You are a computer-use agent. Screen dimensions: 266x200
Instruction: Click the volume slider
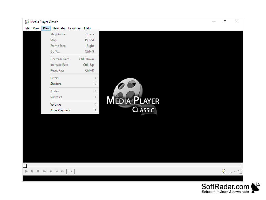[x=236, y=171]
